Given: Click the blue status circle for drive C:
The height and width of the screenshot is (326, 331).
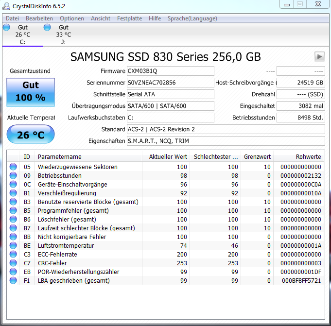Looking at the screenshot, I should 6,27.
